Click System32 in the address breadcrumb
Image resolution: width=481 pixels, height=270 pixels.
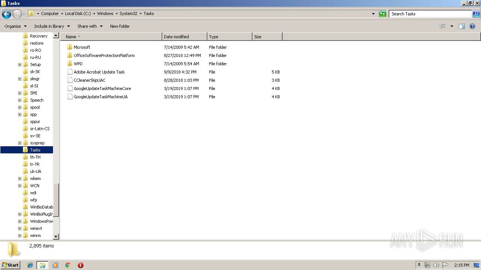pos(129,13)
